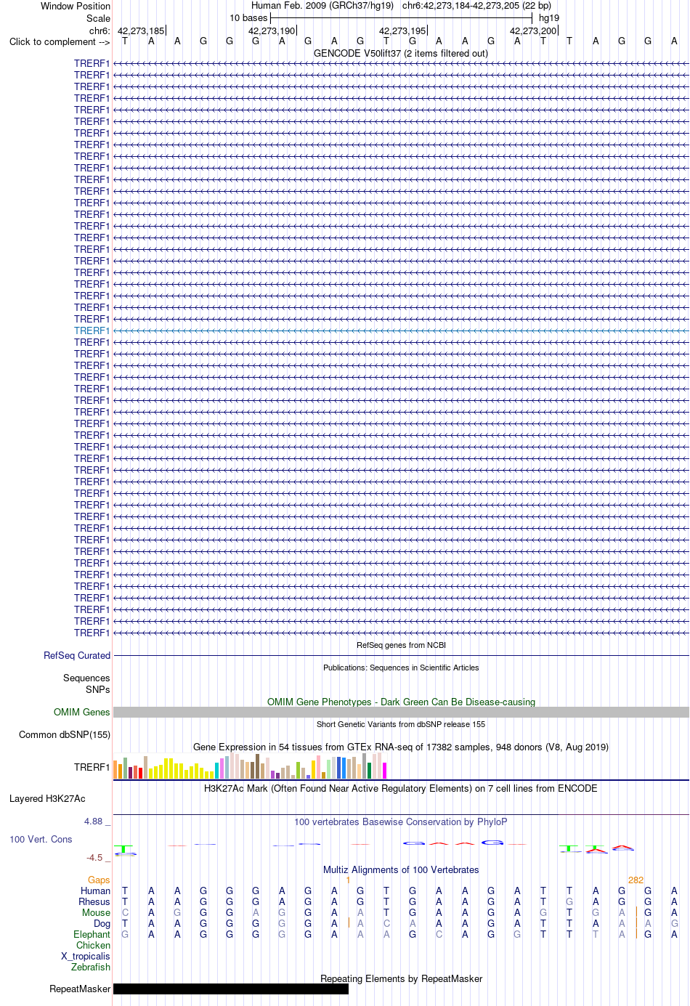Click 'Repeating Elements by RepeatMasker' title
The height and width of the screenshot is (1006, 690).
coord(401,978)
